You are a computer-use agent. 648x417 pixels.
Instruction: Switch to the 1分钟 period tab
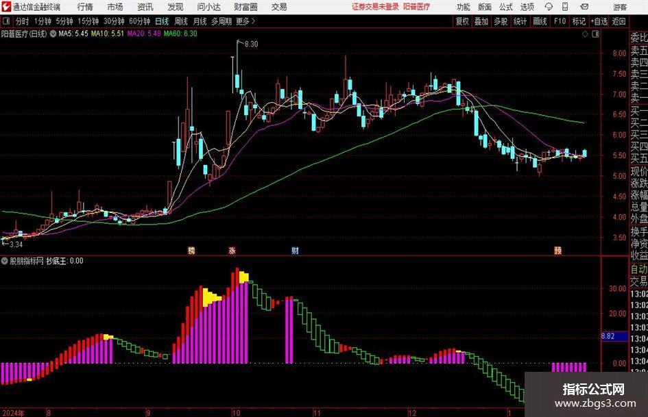click(x=43, y=21)
